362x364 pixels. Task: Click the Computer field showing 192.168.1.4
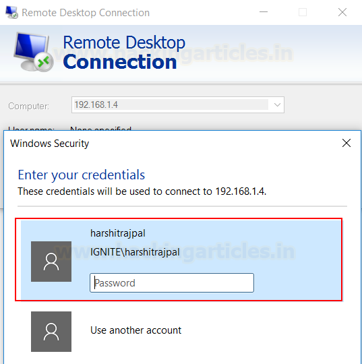click(178, 104)
